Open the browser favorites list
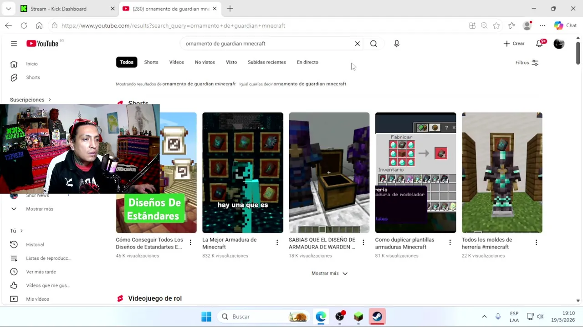Screen dimensions: 583x327 (512, 26)
